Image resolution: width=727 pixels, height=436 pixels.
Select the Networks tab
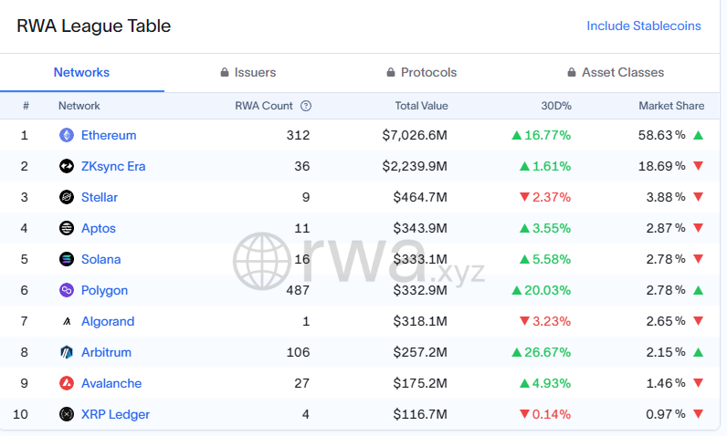pos(81,72)
